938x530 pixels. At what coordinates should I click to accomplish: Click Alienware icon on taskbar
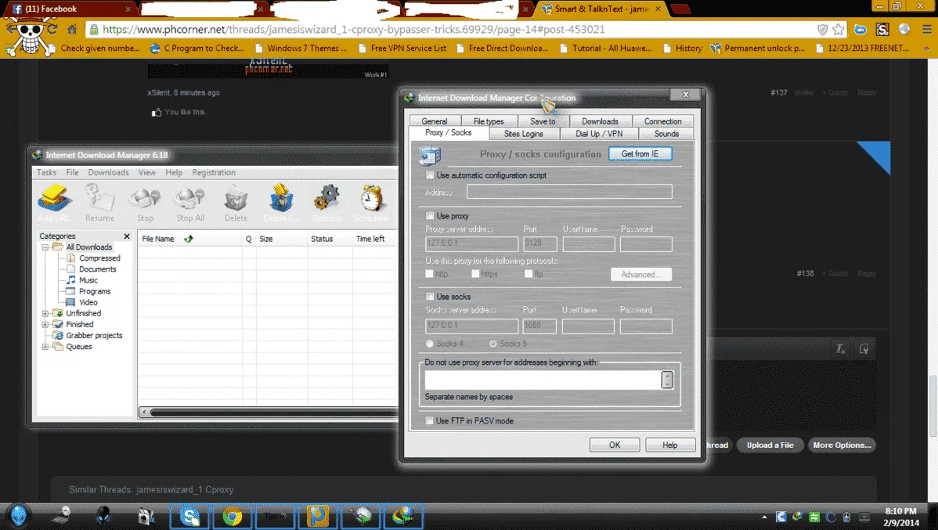click(x=104, y=515)
